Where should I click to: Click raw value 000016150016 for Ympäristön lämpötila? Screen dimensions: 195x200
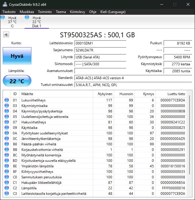coord(173,166)
